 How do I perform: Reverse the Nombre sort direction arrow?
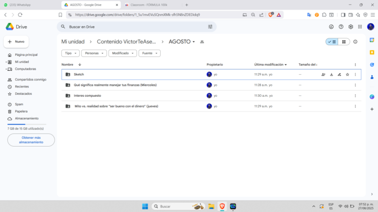(80, 64)
